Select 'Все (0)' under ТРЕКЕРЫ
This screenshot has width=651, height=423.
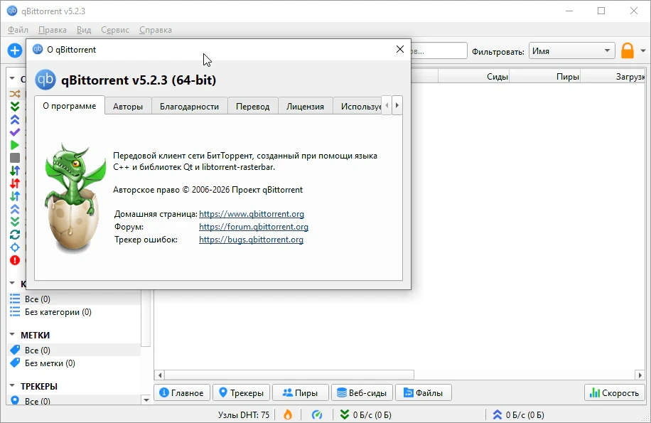point(73,401)
